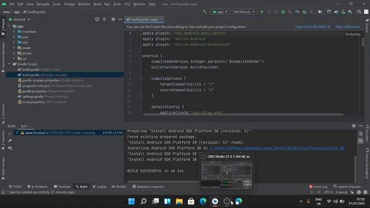Image resolution: width=370 pixels, height=208 pixels.
Task: Open the Problems tool window
Action: pyautogui.click(x=38, y=187)
